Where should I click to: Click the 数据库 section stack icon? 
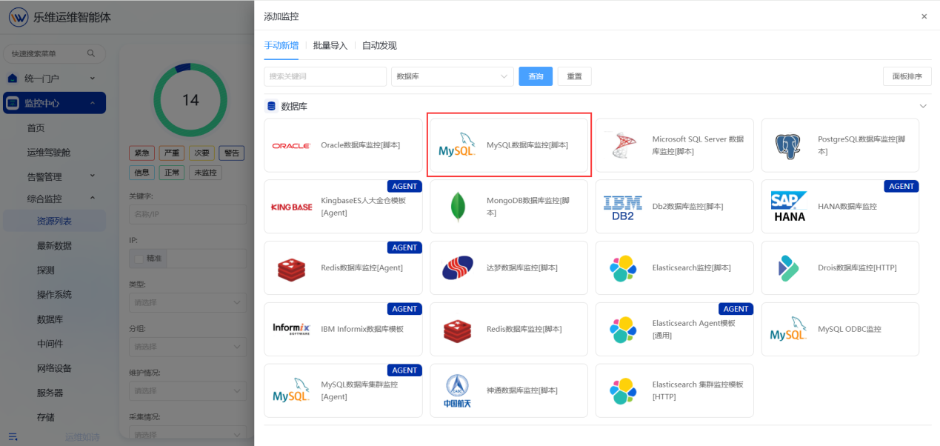point(271,107)
